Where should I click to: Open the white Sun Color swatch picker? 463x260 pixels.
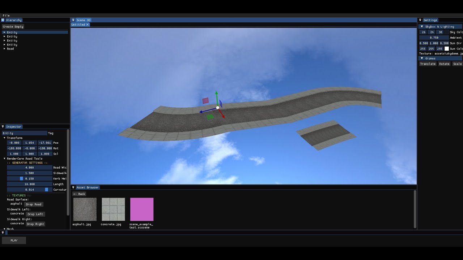point(447,49)
